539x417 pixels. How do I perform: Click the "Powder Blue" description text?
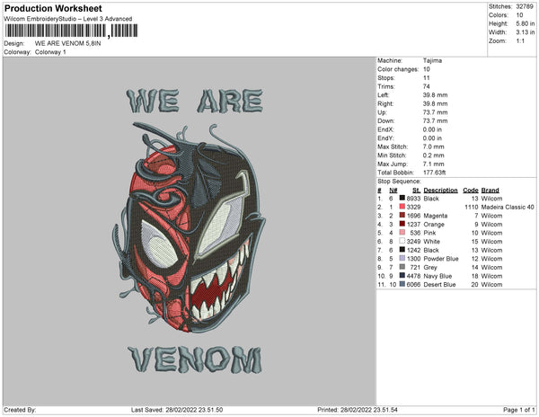(x=441, y=259)
